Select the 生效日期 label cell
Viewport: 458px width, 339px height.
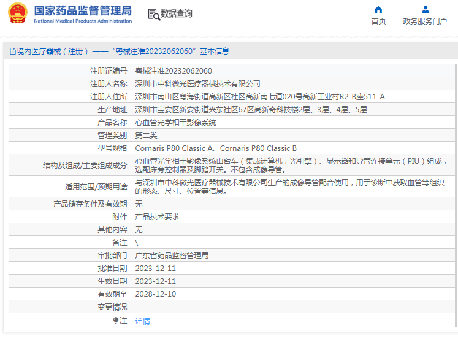click(70, 281)
